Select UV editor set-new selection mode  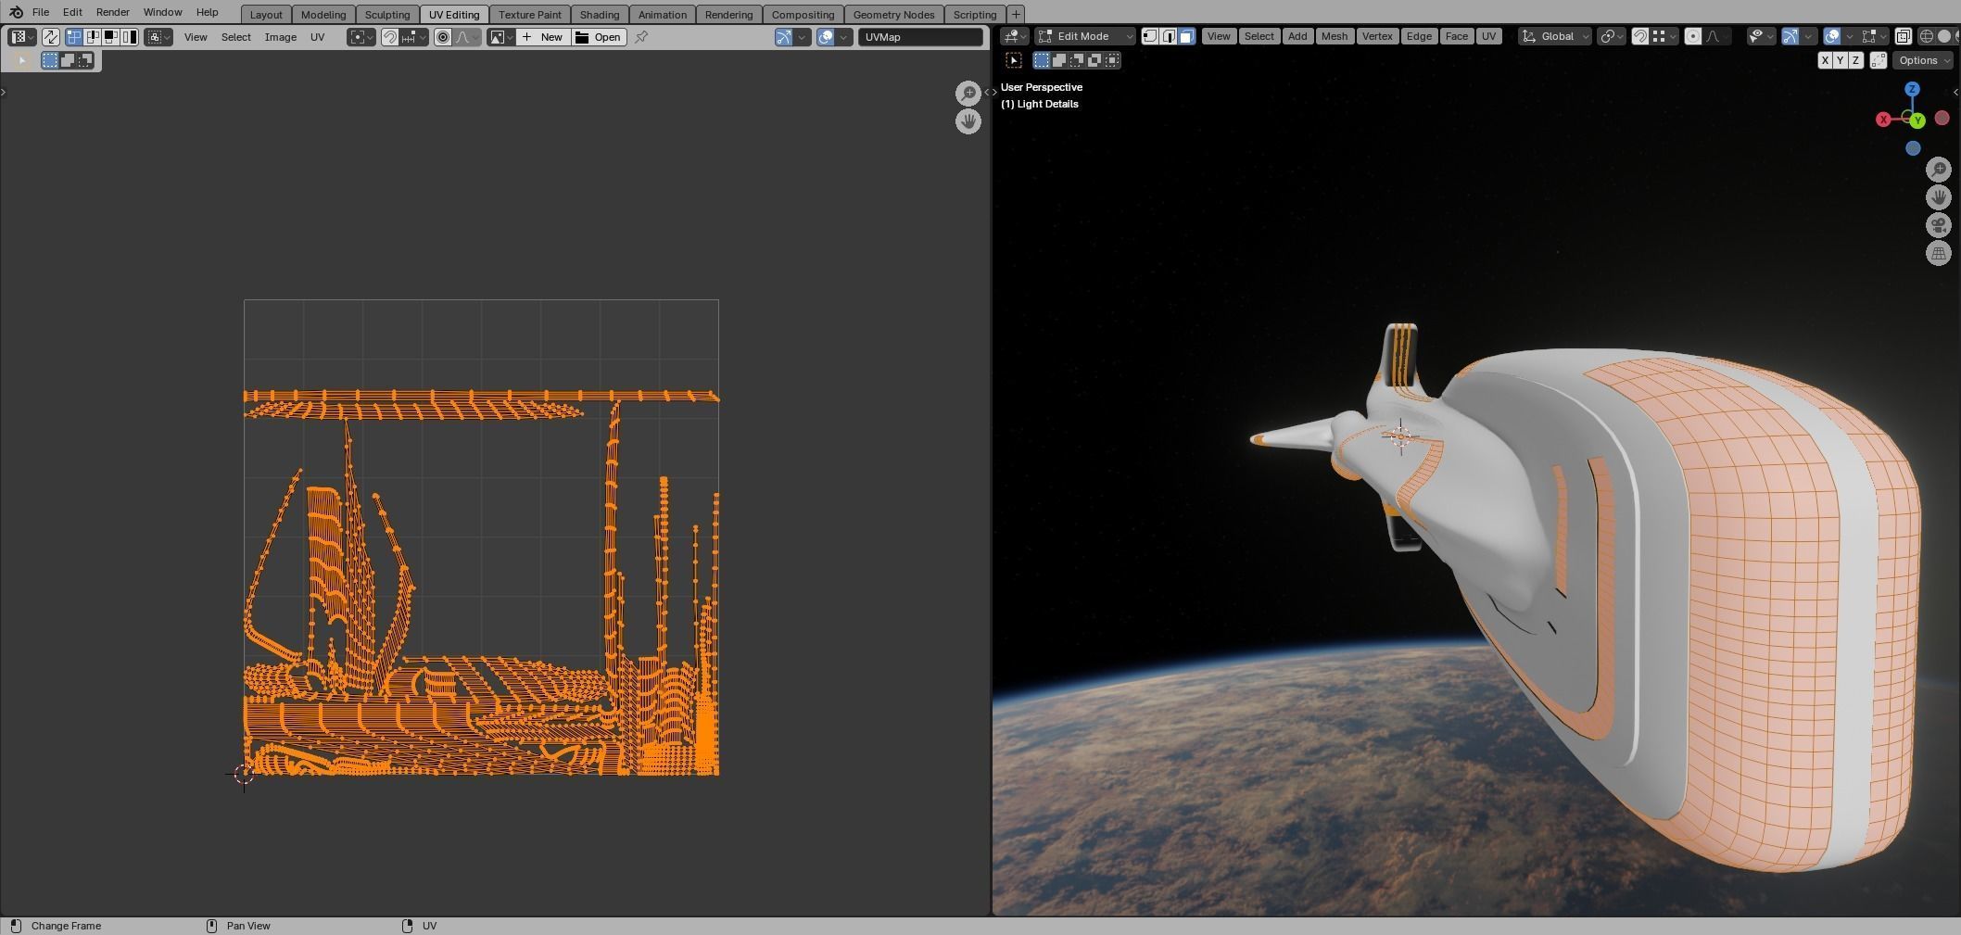click(50, 60)
